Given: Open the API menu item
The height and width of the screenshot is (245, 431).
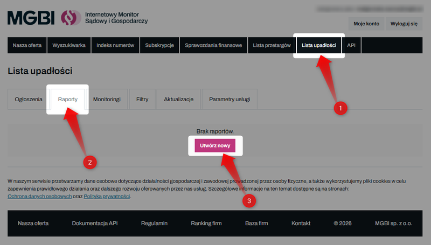Looking at the screenshot, I should 351,45.
